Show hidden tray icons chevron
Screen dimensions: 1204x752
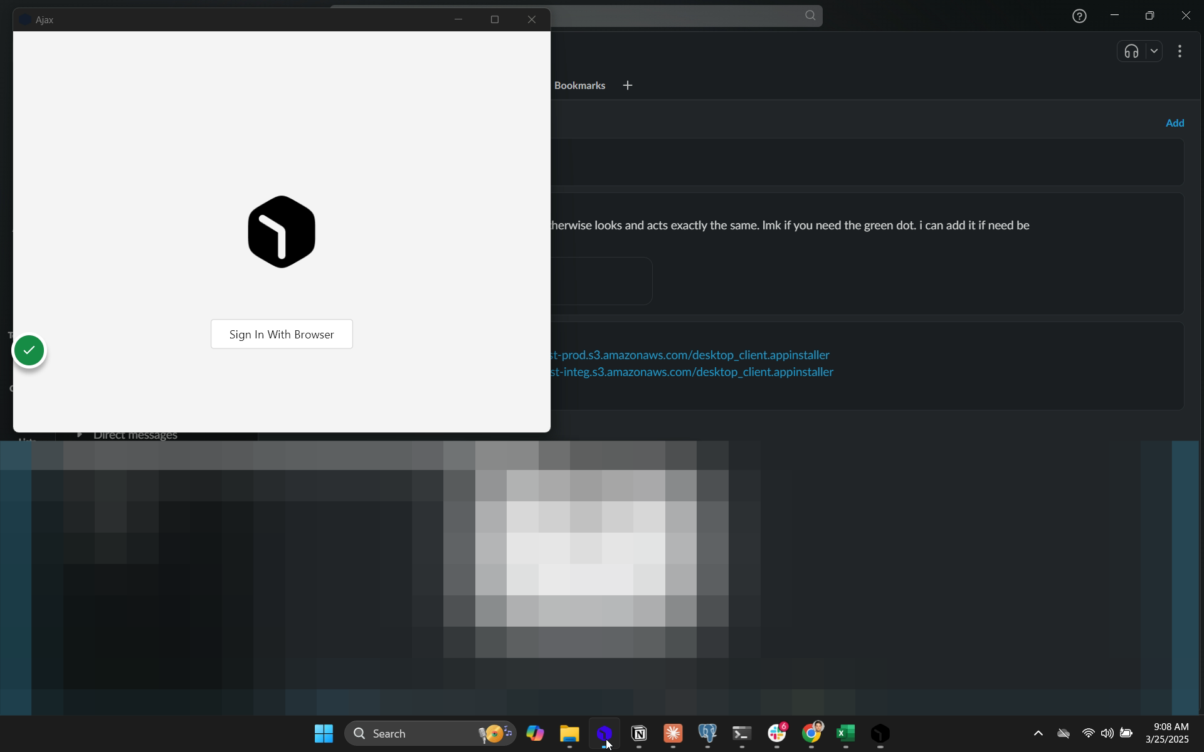point(1038,733)
